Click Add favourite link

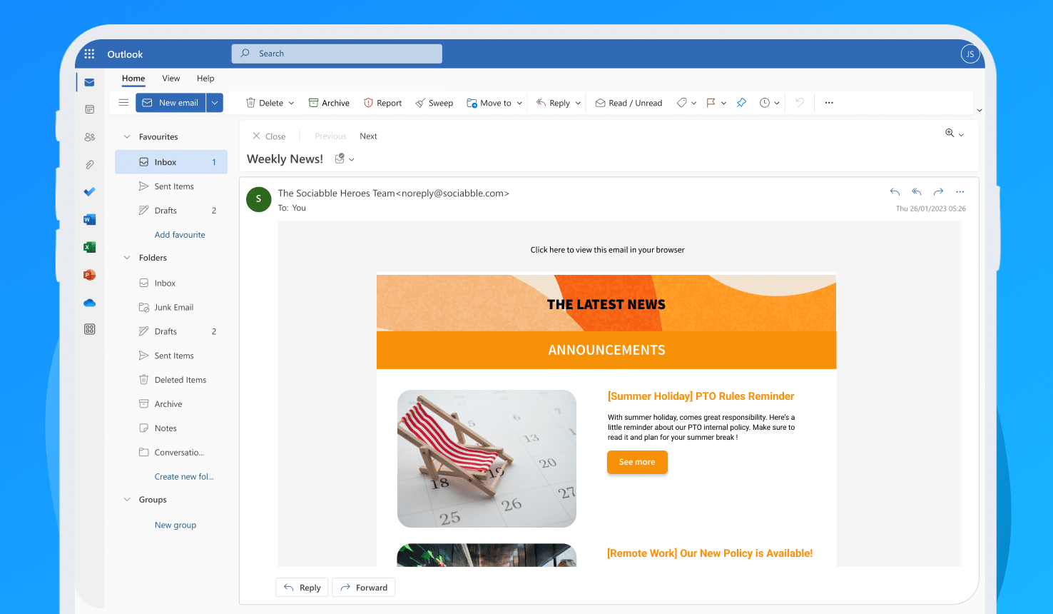[180, 235]
